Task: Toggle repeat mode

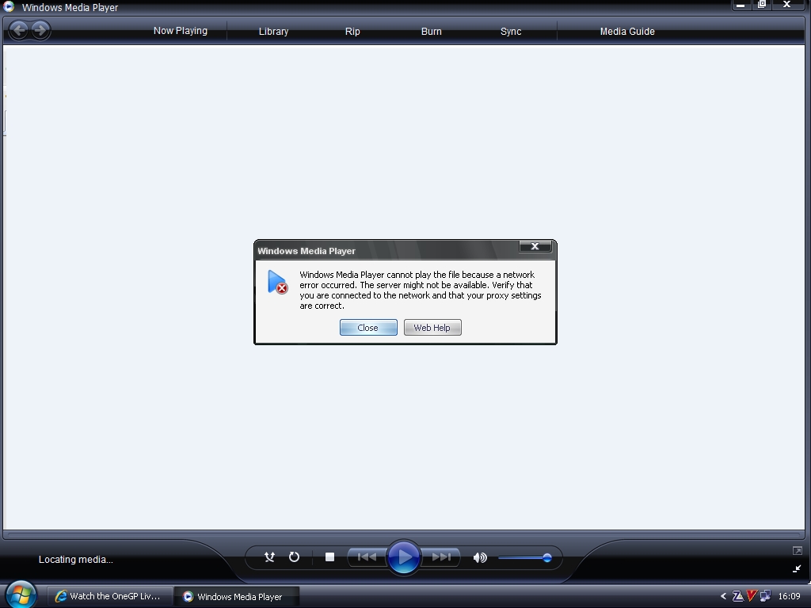Action: (x=294, y=557)
